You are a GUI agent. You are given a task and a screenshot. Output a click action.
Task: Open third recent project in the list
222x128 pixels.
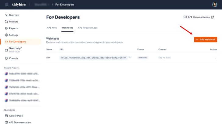coord(23,87)
